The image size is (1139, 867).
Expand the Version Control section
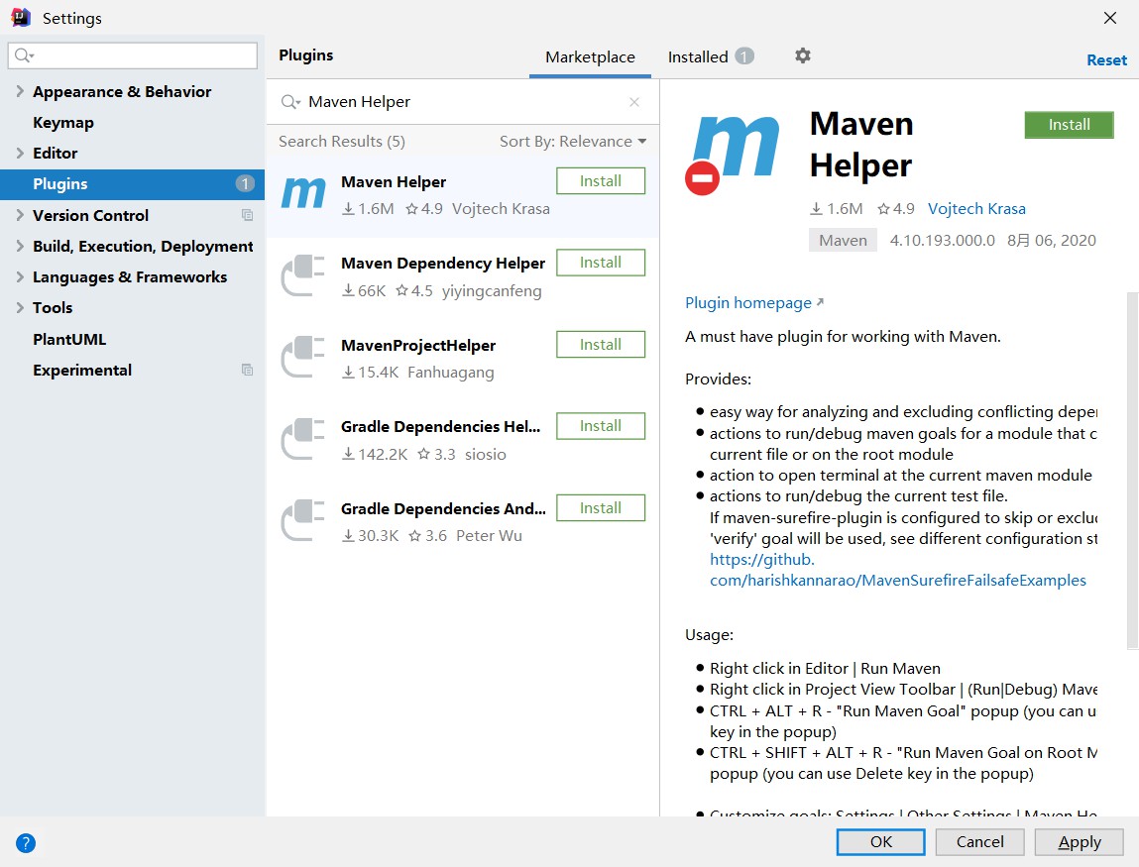tap(20, 215)
